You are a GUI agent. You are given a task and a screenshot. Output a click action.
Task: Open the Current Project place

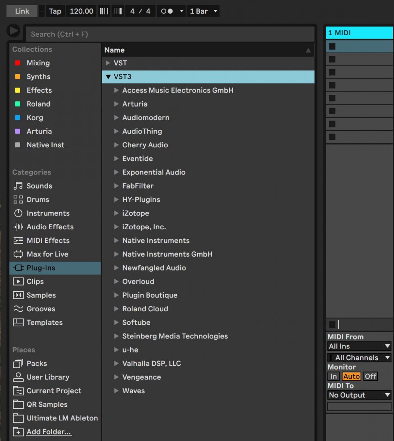[x=55, y=391]
